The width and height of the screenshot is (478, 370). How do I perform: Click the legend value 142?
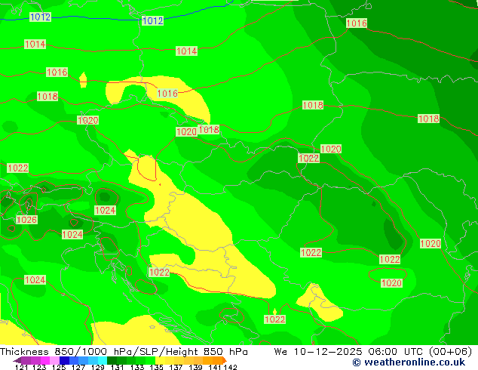click(230, 367)
